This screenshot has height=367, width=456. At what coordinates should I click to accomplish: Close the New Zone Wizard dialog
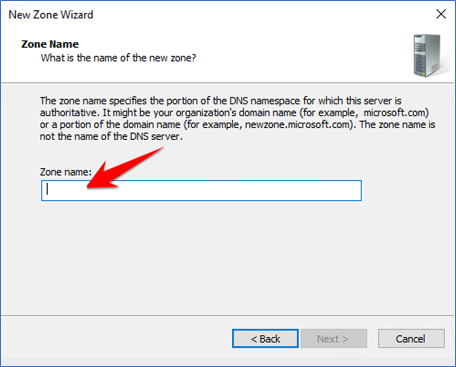pyautogui.click(x=441, y=14)
